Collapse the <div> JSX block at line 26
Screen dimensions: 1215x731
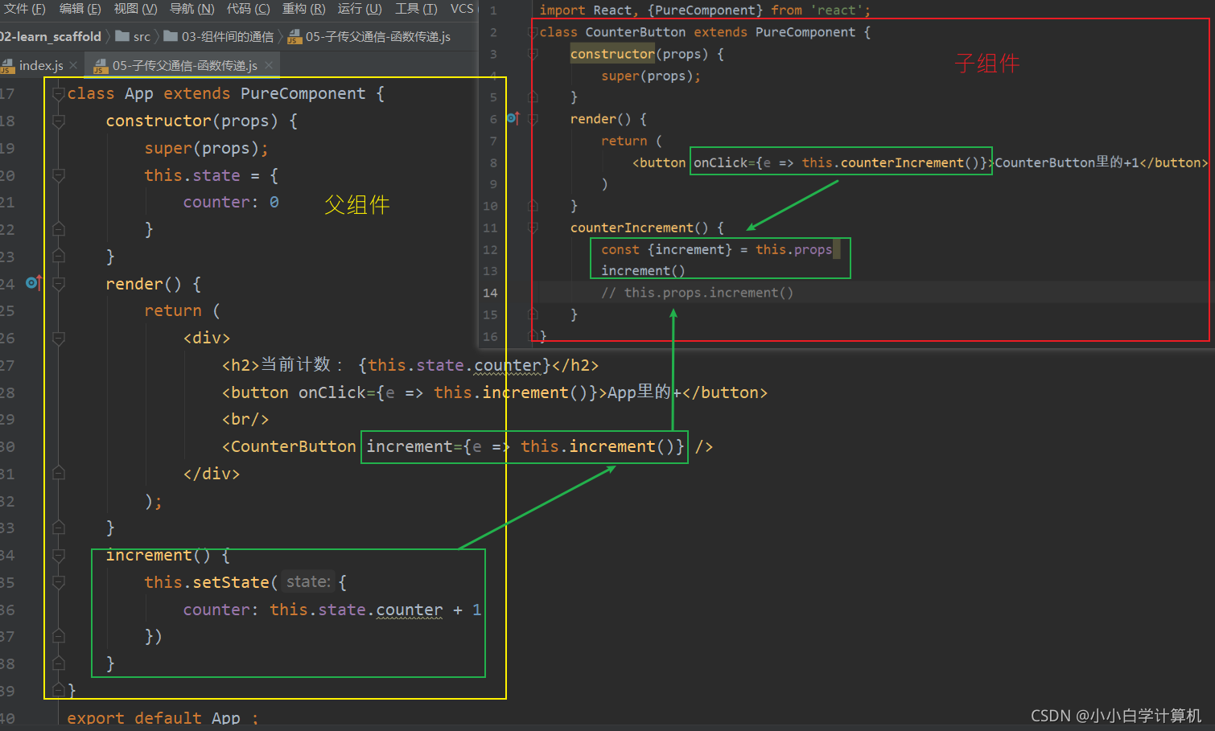point(58,339)
